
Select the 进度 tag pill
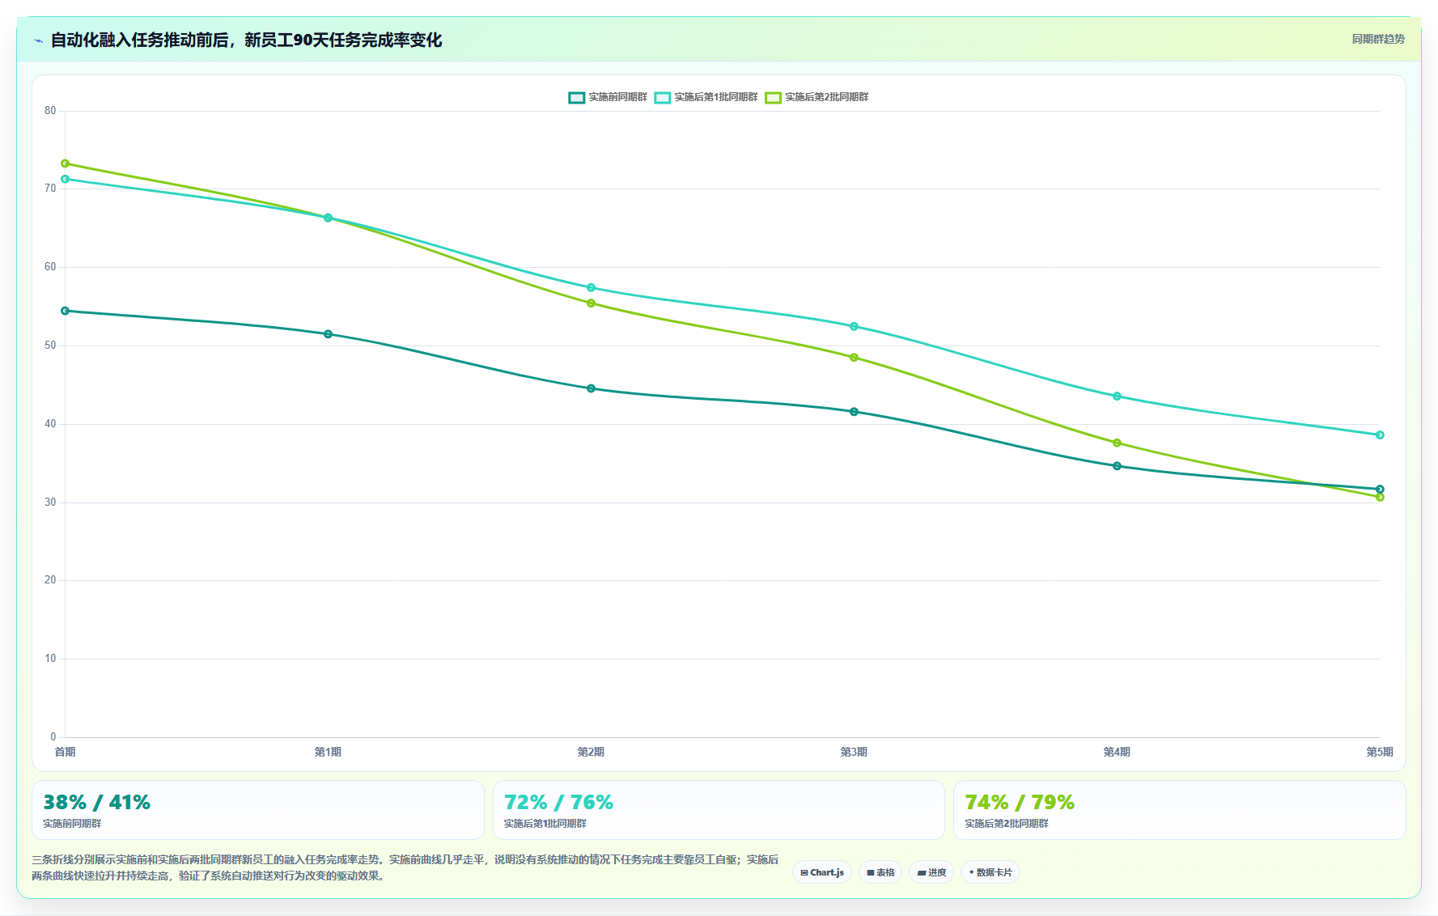(931, 872)
